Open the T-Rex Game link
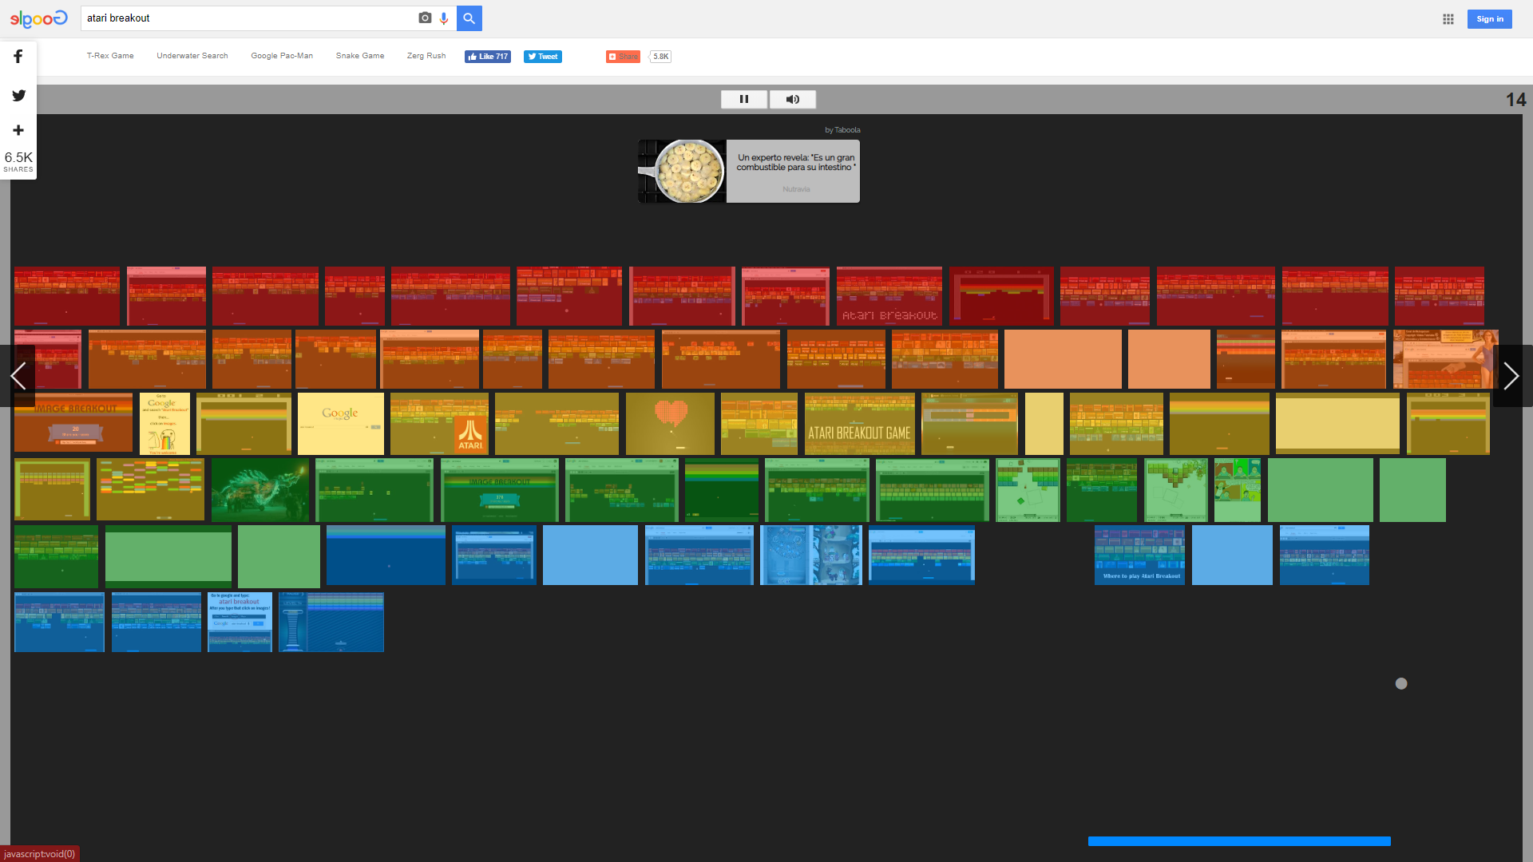 110,55
